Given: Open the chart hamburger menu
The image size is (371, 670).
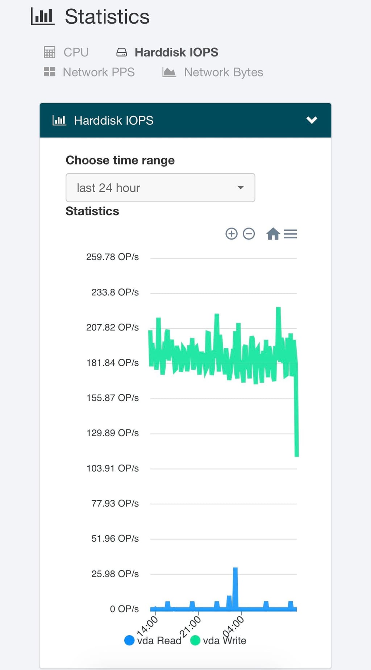Looking at the screenshot, I should pos(290,234).
